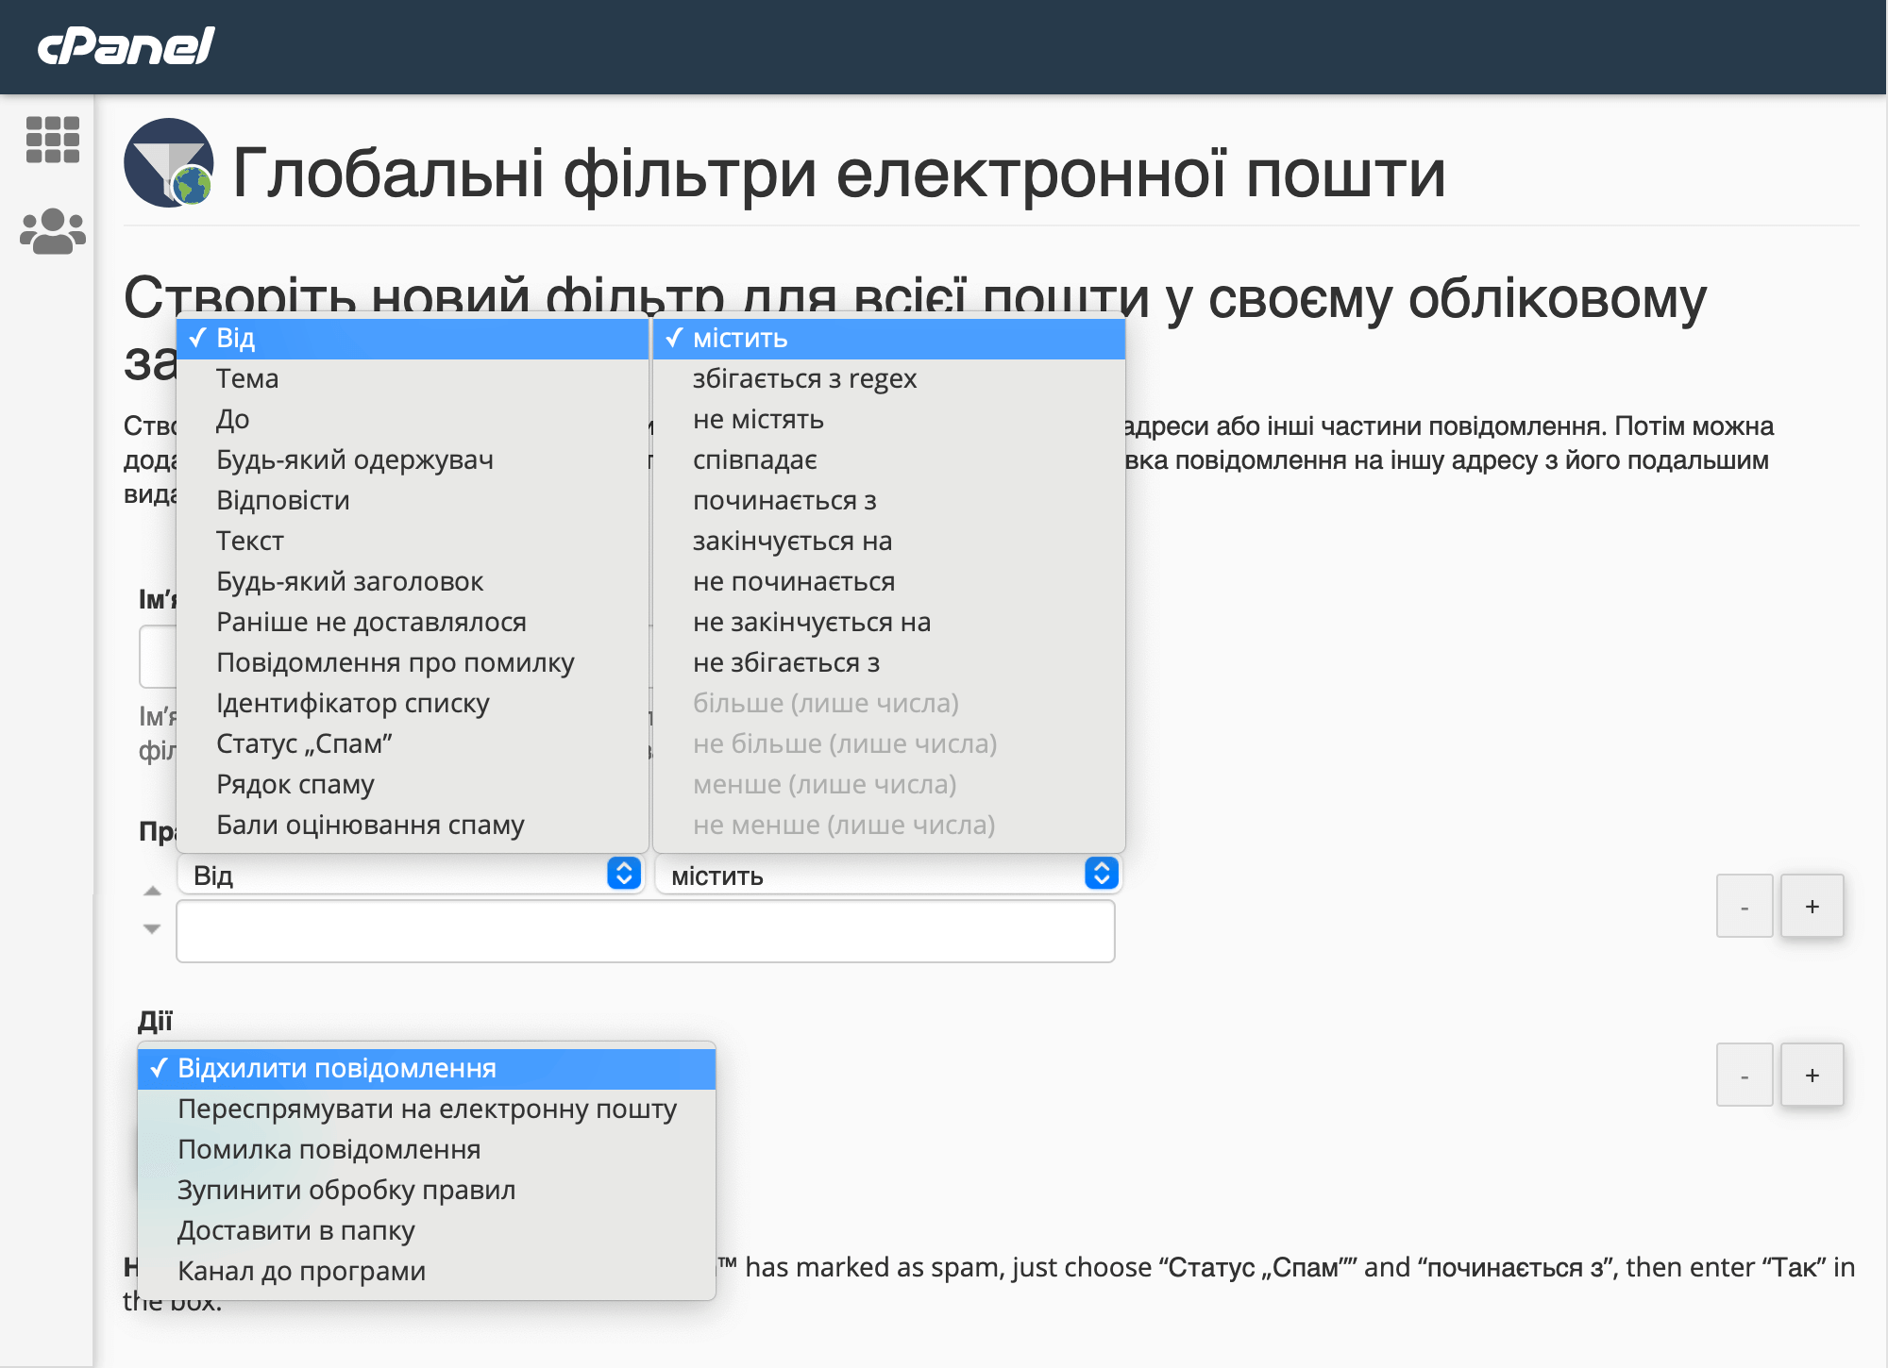Choose 'збігається з regex' operator
This screenshot has height=1368, width=1888.
pos(889,378)
